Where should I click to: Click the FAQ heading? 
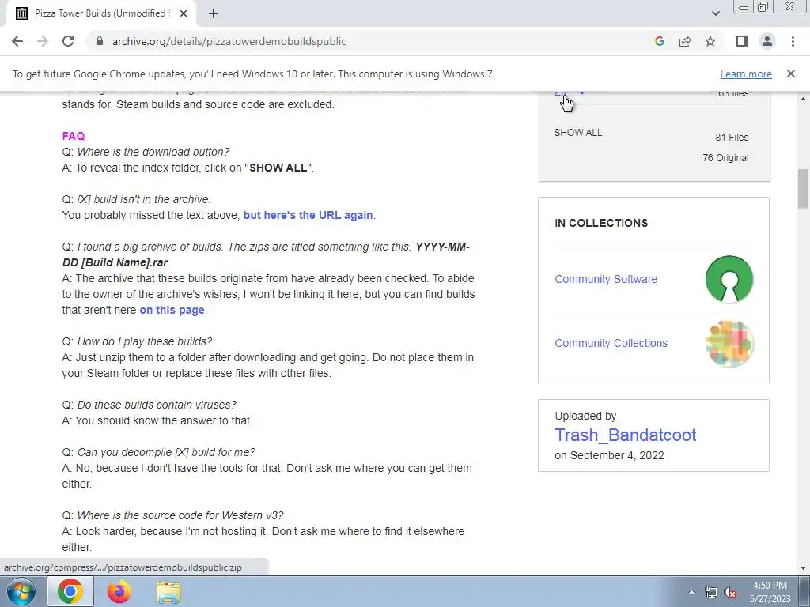(x=74, y=136)
